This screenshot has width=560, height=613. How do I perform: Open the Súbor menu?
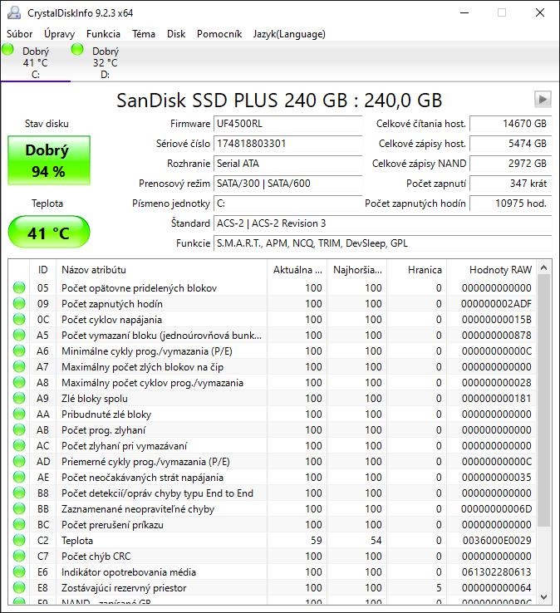(20, 34)
